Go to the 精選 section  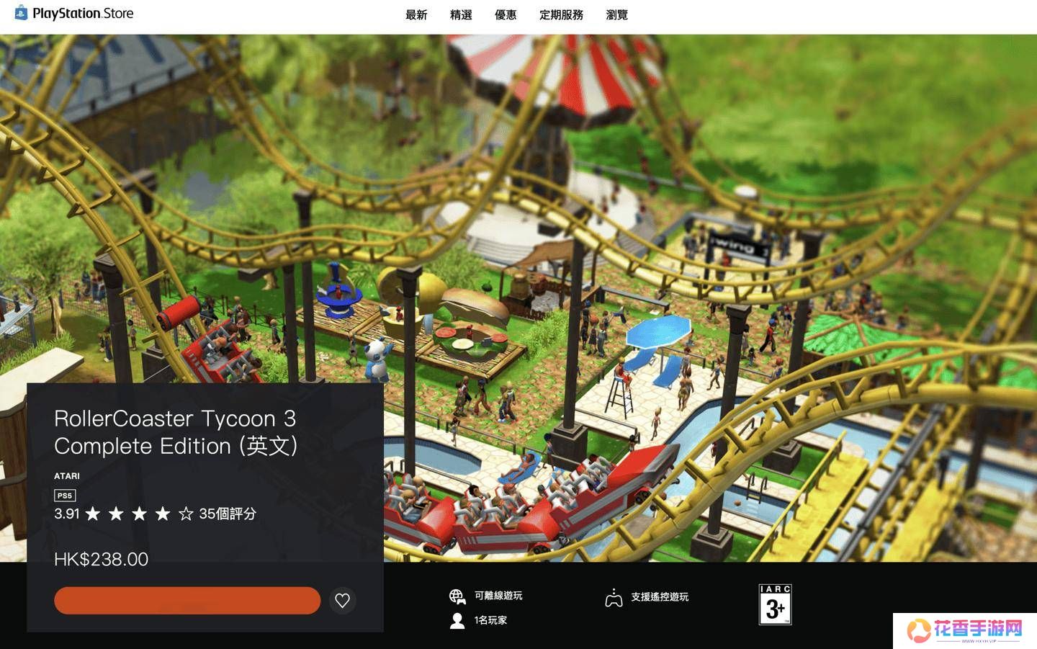tap(461, 15)
